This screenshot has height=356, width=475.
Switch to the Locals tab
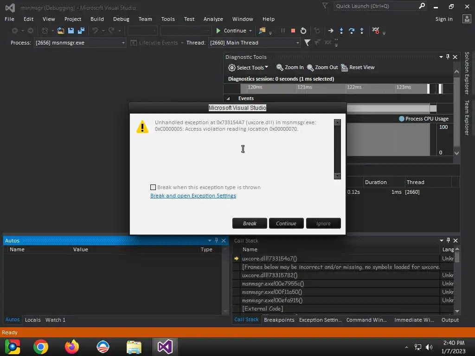(33, 320)
